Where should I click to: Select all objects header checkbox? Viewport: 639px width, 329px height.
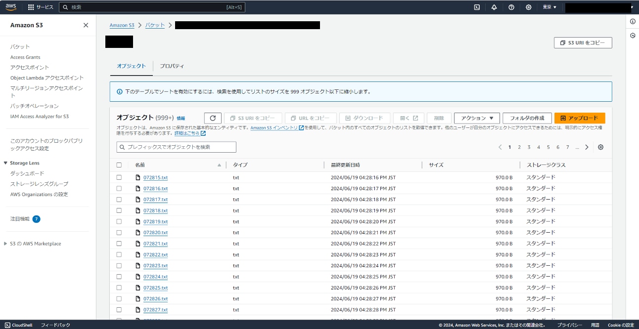(x=119, y=165)
